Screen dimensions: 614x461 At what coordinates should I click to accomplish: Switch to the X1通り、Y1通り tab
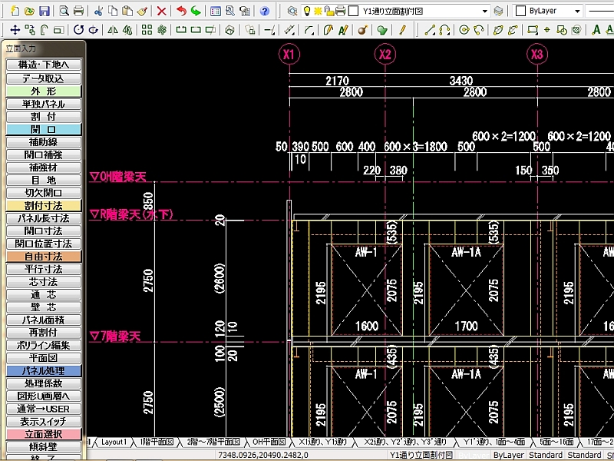(x=322, y=442)
